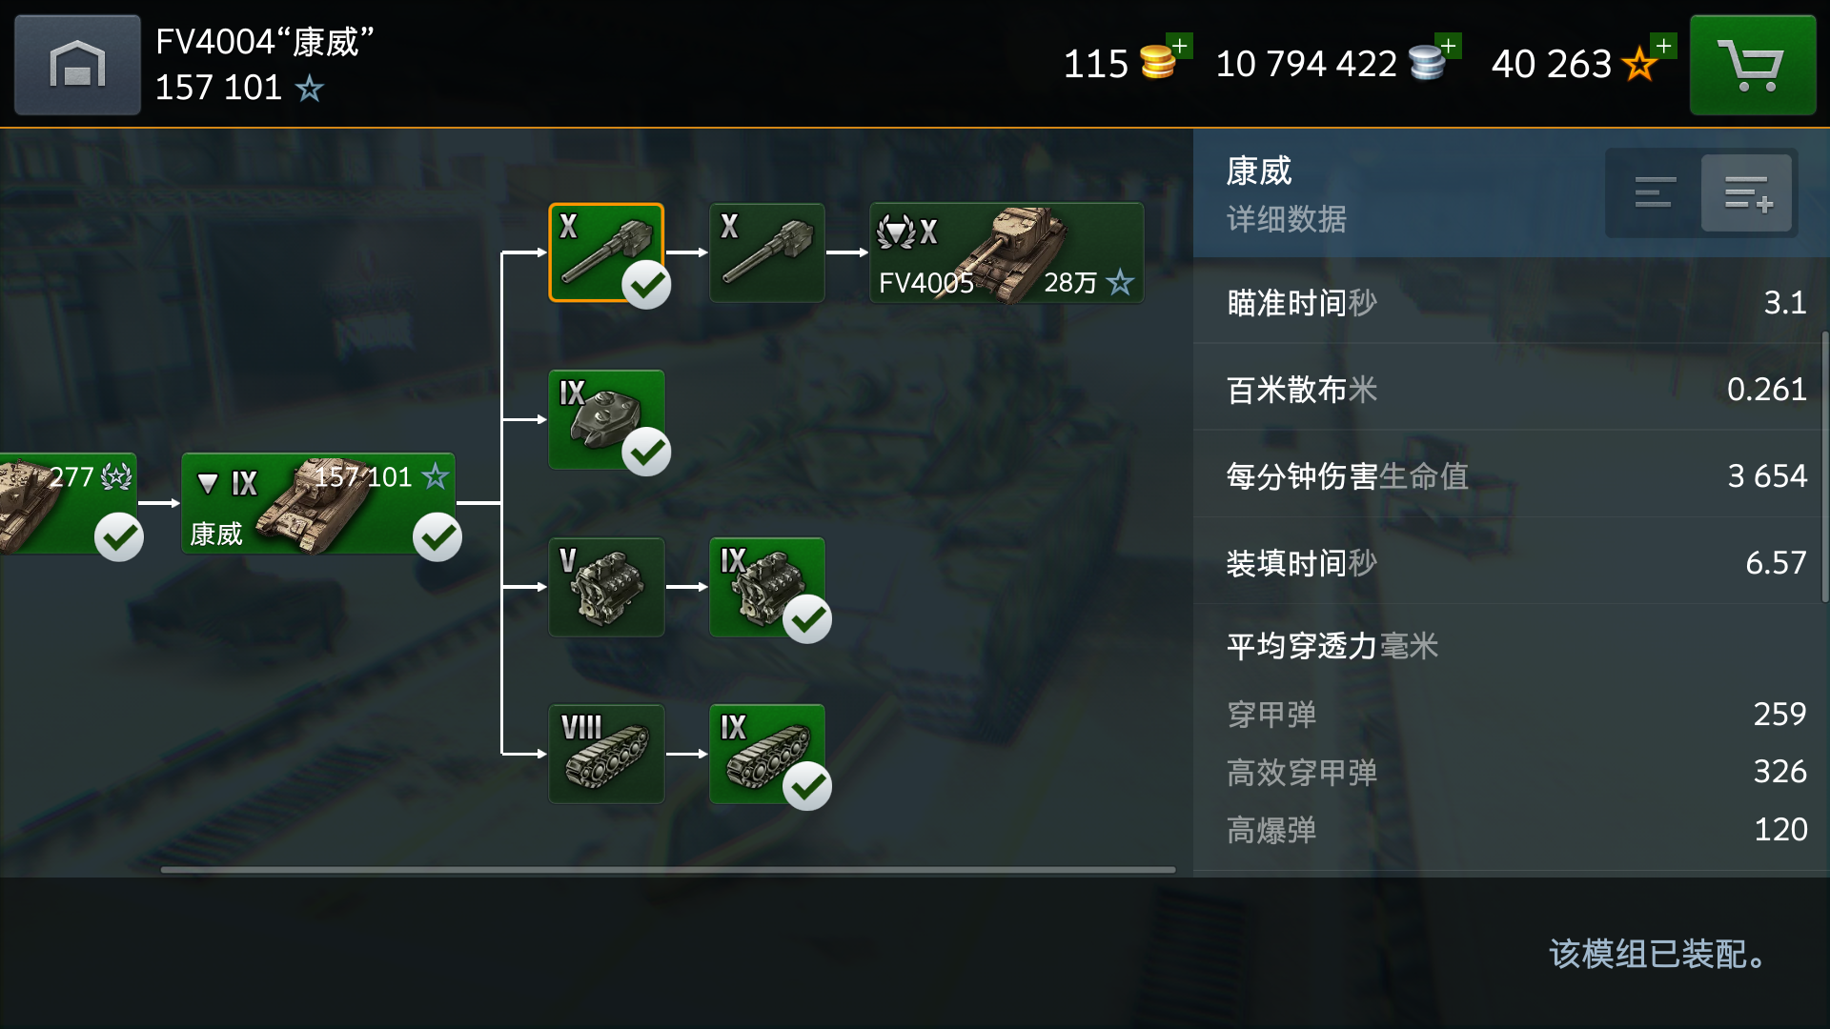The image size is (1830, 1029).
Task: Switch to simple stats view
Action: coord(1654,192)
